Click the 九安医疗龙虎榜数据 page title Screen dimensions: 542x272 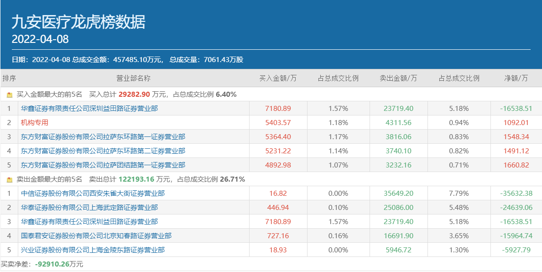[x=78, y=21]
